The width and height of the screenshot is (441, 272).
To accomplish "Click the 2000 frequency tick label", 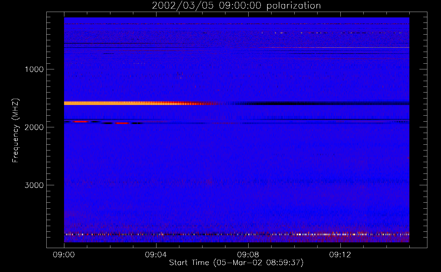I will [34, 127].
